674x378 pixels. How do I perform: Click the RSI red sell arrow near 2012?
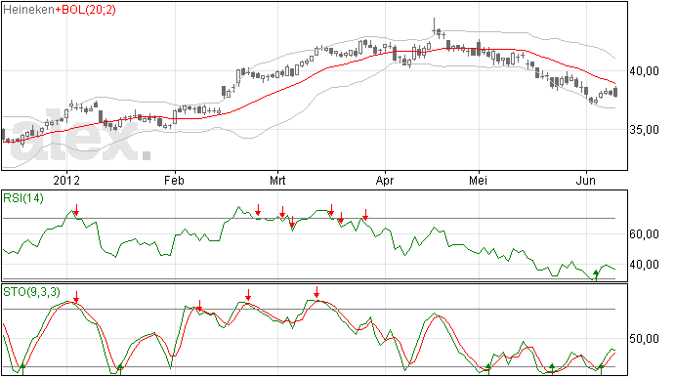pos(76,210)
